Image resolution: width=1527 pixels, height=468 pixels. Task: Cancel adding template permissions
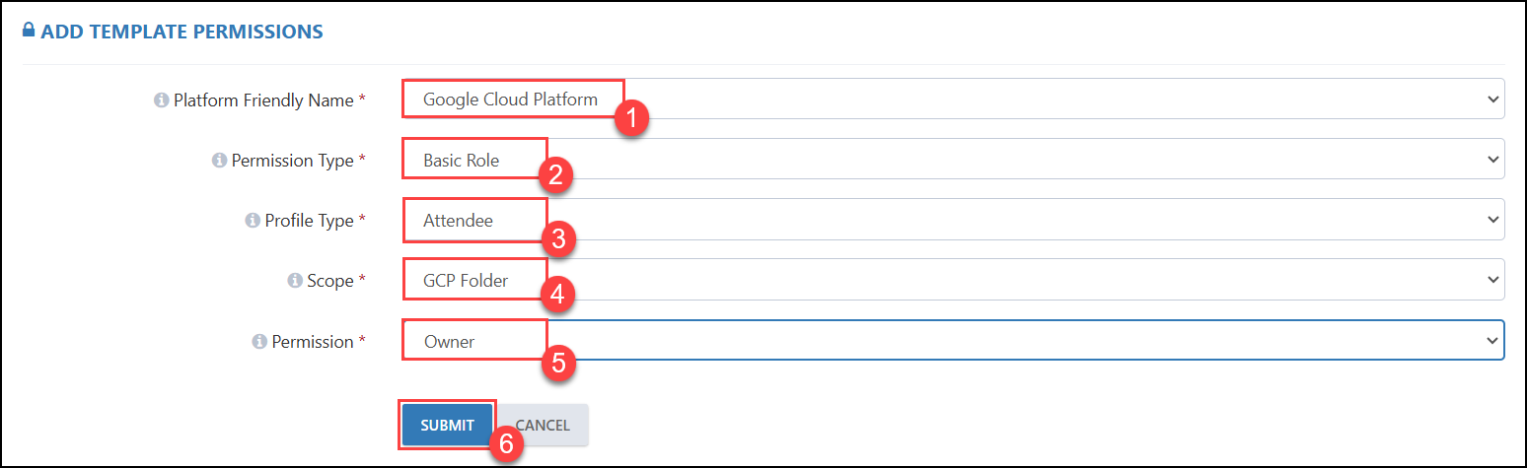(x=542, y=425)
